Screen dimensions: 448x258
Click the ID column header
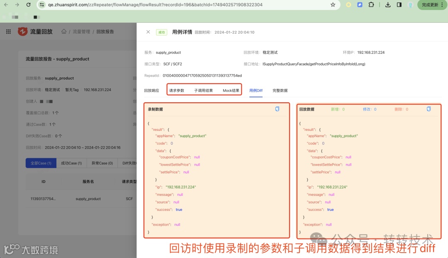[44, 181]
